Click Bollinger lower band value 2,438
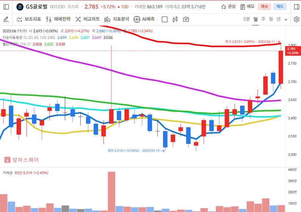This screenshot has height=212, width=301. coord(61,44)
